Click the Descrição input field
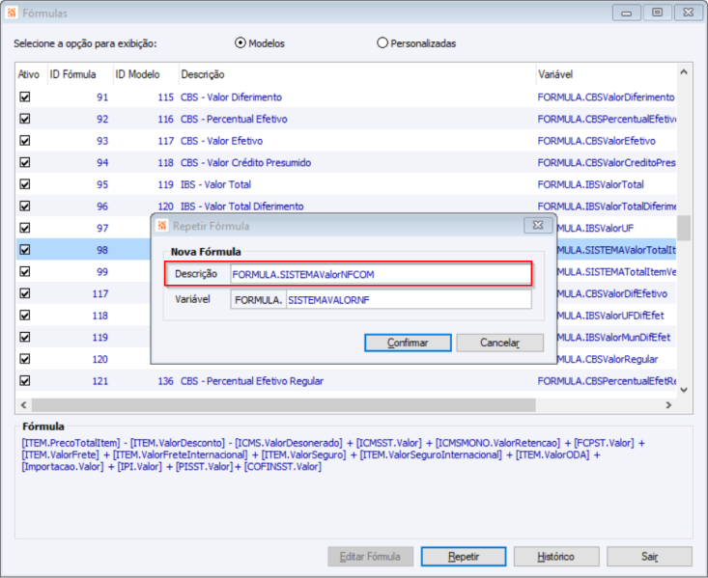This screenshot has width=708, height=578. click(x=381, y=274)
